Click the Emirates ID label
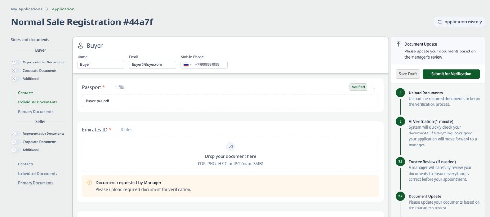490x217 pixels. click(x=95, y=130)
